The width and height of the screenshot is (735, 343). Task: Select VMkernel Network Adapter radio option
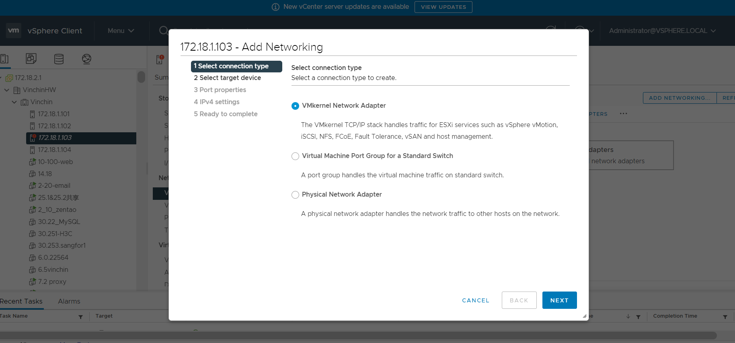(295, 106)
